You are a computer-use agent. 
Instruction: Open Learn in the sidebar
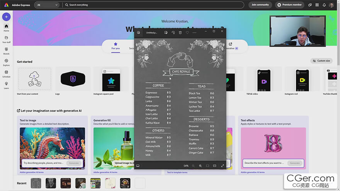coord(6,85)
